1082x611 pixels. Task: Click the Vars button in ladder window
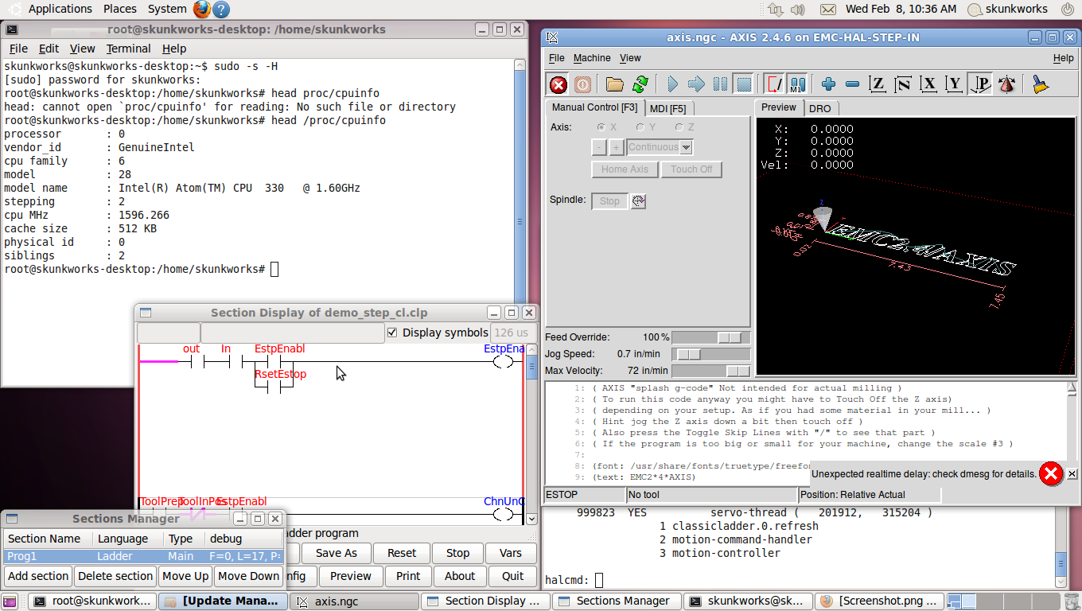point(510,553)
